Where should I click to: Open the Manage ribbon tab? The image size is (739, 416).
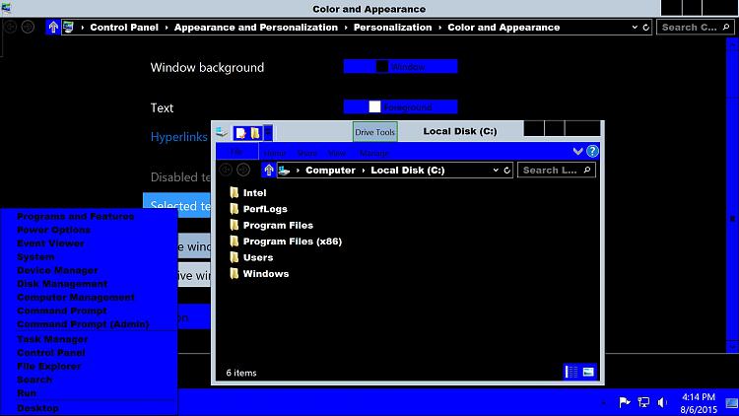click(373, 153)
